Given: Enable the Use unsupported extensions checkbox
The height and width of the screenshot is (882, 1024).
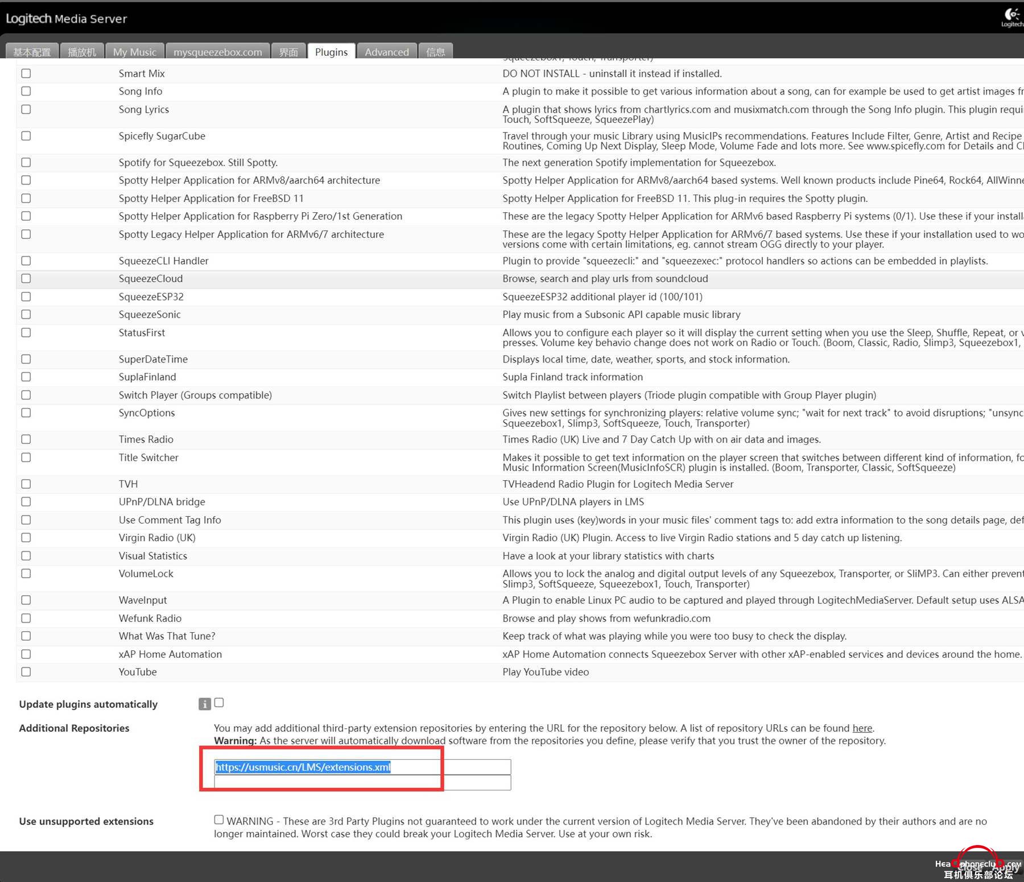Looking at the screenshot, I should pyautogui.click(x=219, y=820).
